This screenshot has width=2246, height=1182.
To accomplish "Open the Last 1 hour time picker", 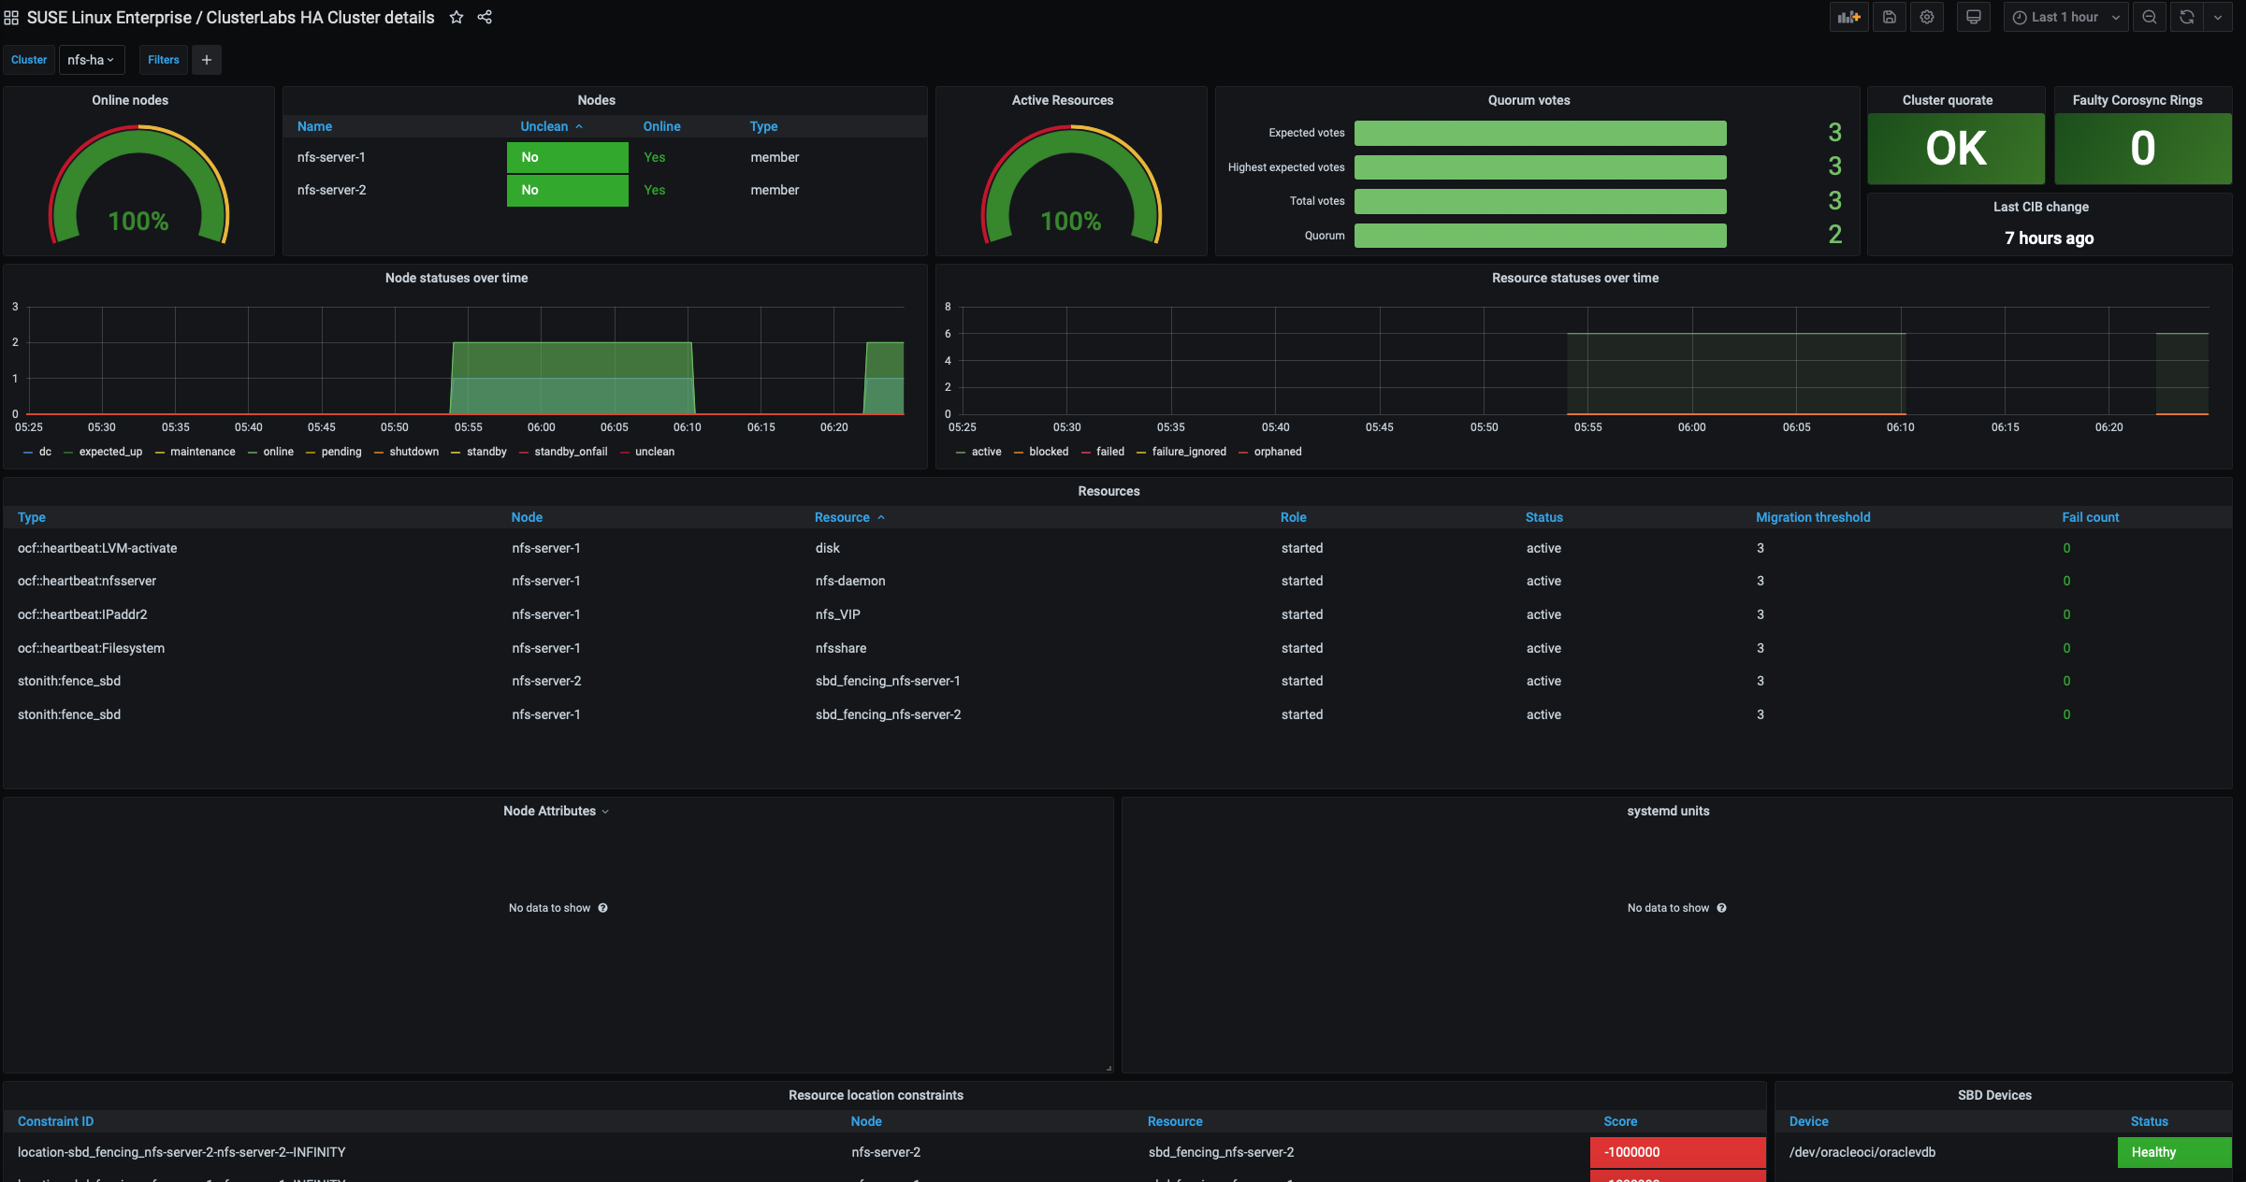I will pyautogui.click(x=2065, y=17).
